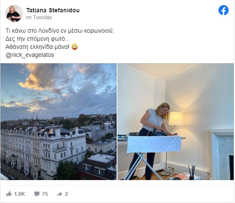
Task: Click the post line mentioning Λονδίνο
Action: pyautogui.click(x=60, y=31)
